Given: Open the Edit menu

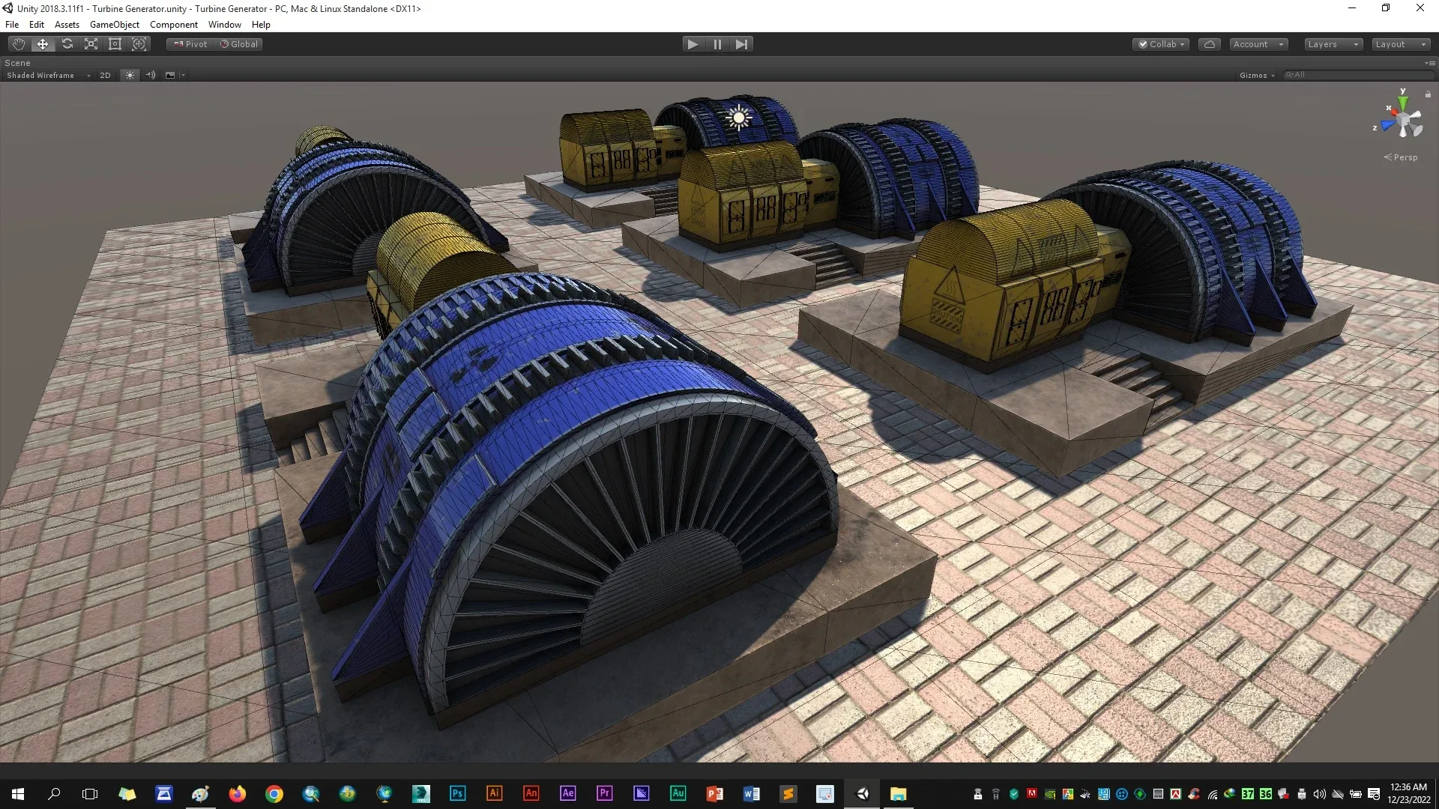Looking at the screenshot, I should point(36,25).
